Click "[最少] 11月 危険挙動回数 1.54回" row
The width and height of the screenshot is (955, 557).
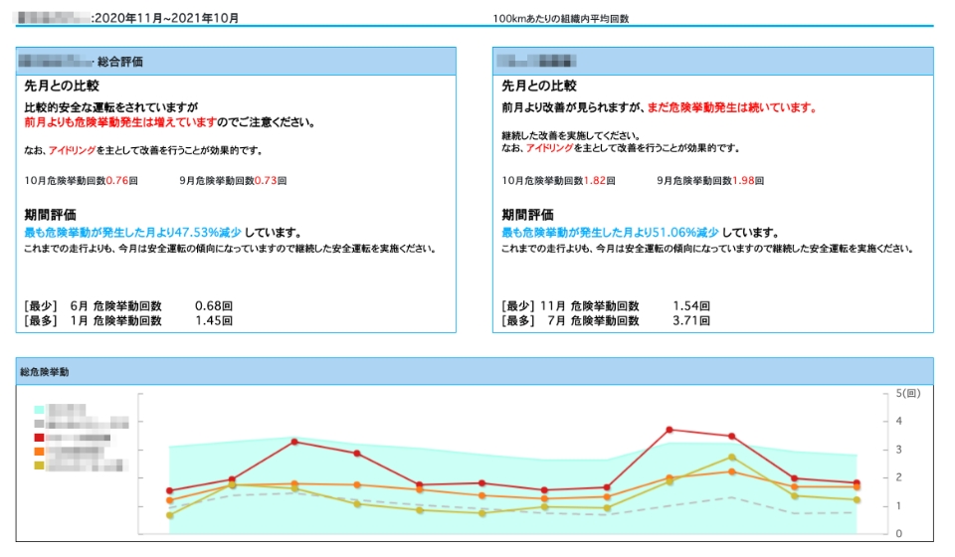point(606,306)
